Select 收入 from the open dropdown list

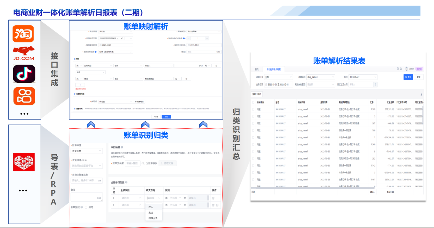click(151, 207)
